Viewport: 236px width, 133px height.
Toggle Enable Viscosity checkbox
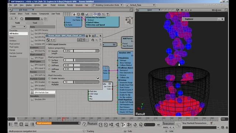point(98,78)
